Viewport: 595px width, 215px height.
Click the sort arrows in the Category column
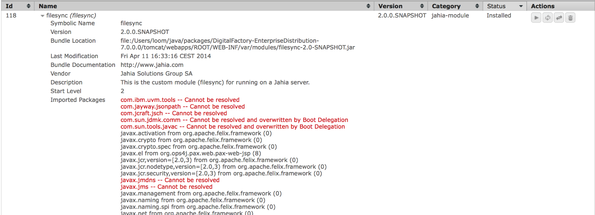pos(477,6)
